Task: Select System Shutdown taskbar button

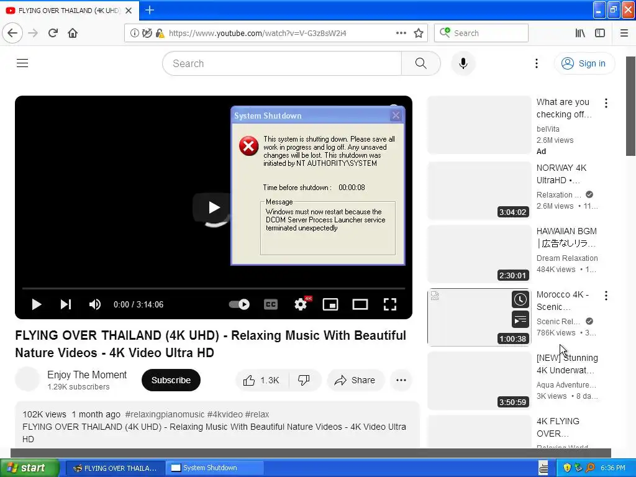Action: pos(214,468)
